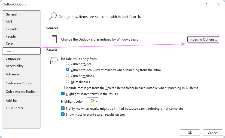The image size is (225, 138).
Task: Click the Outlook stores device icon
Action: [x=54, y=39]
